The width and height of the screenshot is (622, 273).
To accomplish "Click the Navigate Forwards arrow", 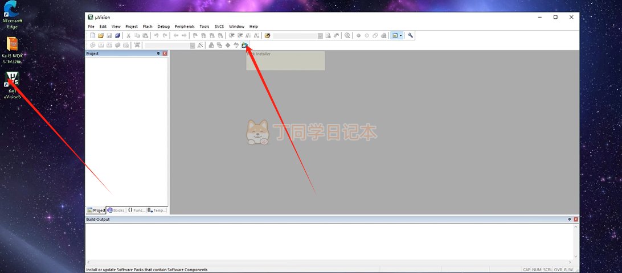I will click(183, 35).
